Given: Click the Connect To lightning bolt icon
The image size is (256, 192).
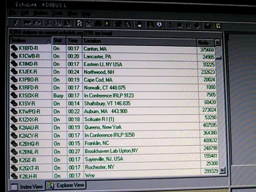Looking at the screenshot, I should pyautogui.click(x=16, y=23).
